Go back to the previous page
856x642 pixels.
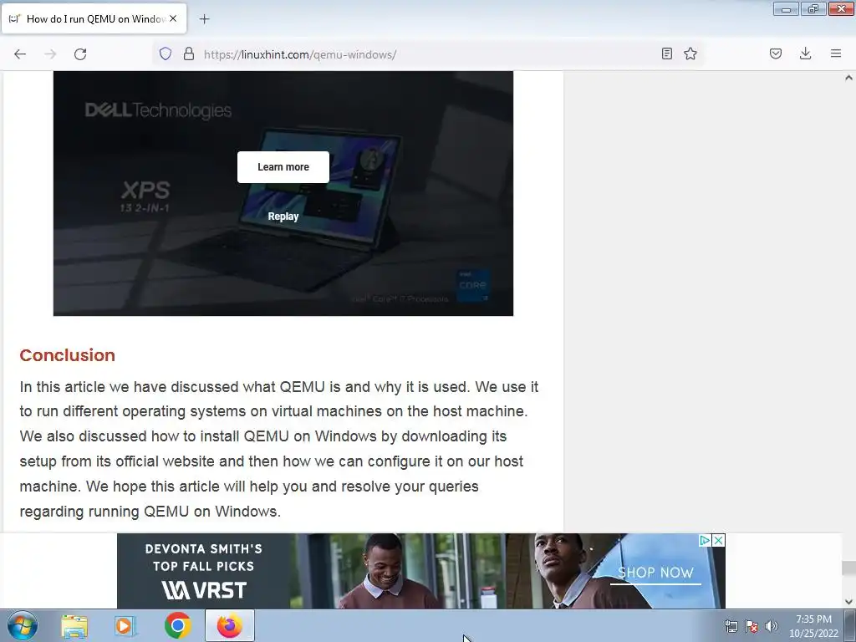coord(20,54)
